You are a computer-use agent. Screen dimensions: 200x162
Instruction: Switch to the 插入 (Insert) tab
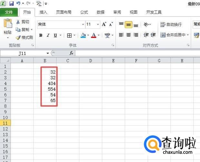(x=43, y=12)
